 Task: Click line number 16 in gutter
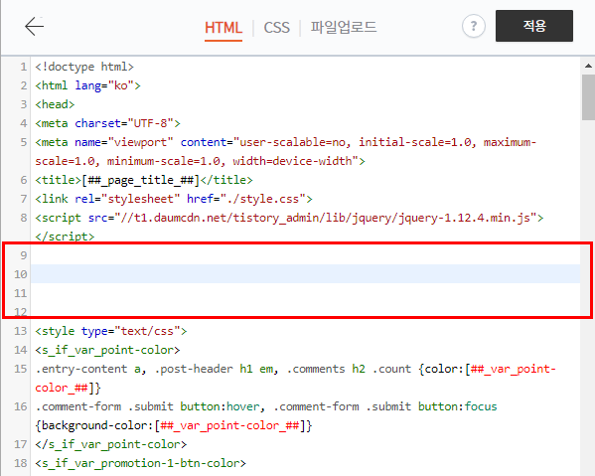point(21,406)
